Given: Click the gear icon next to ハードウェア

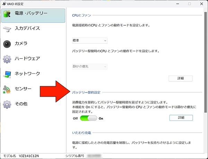Looking at the screenshot, I should [7, 59].
